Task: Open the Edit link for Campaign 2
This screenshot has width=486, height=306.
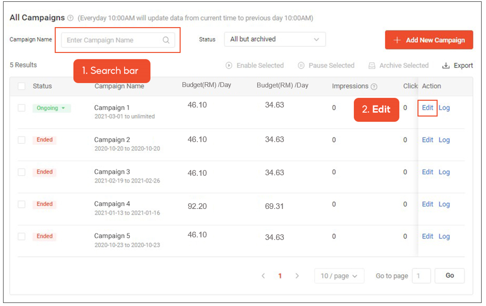Action: (x=427, y=140)
